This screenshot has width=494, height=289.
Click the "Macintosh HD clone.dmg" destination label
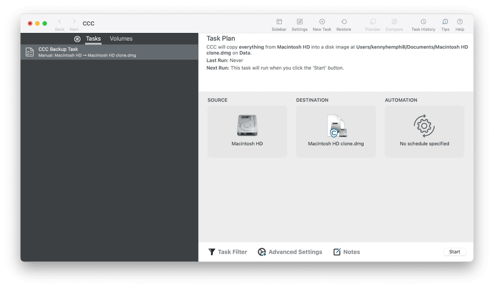click(x=336, y=144)
